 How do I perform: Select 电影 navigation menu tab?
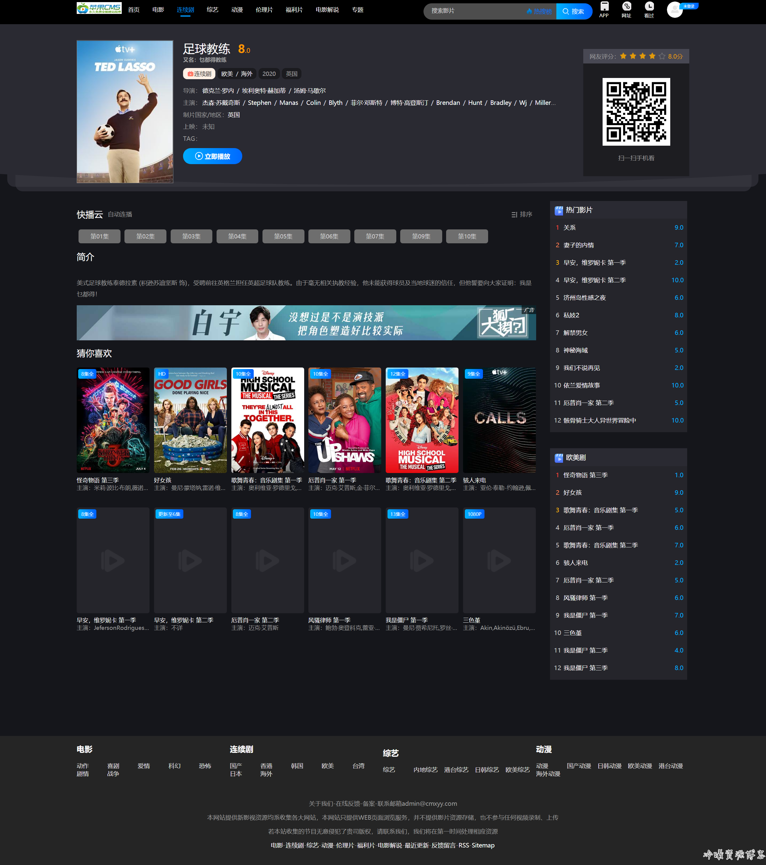[x=159, y=10]
